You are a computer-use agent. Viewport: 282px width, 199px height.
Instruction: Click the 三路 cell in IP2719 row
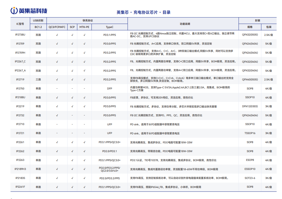click(38, 79)
